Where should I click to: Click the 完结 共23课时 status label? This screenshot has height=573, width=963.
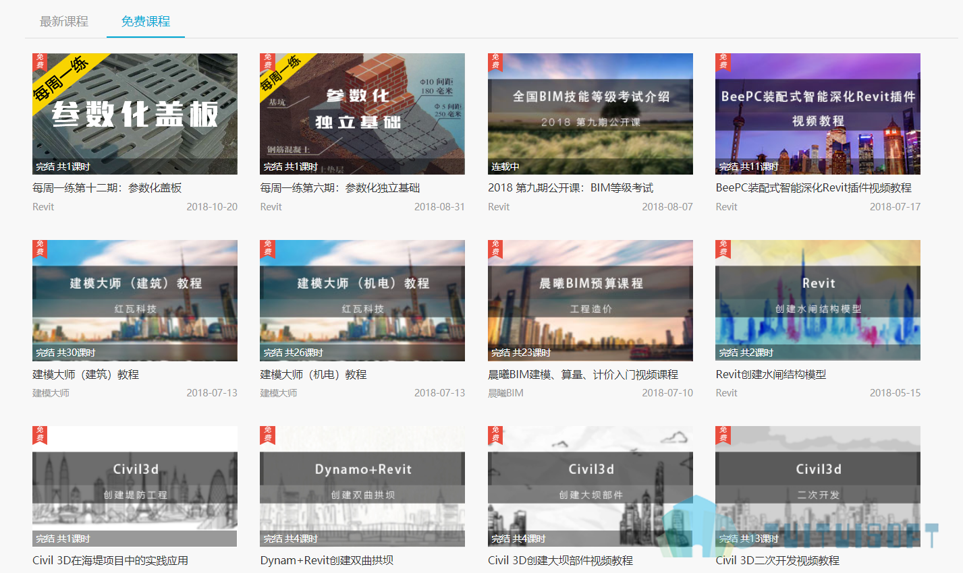[x=521, y=353]
